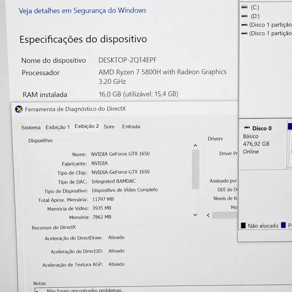This screenshot has height=292, width=292.
Task: Click the Drivers horizontal scrollbar track
Action: click(x=225, y=215)
